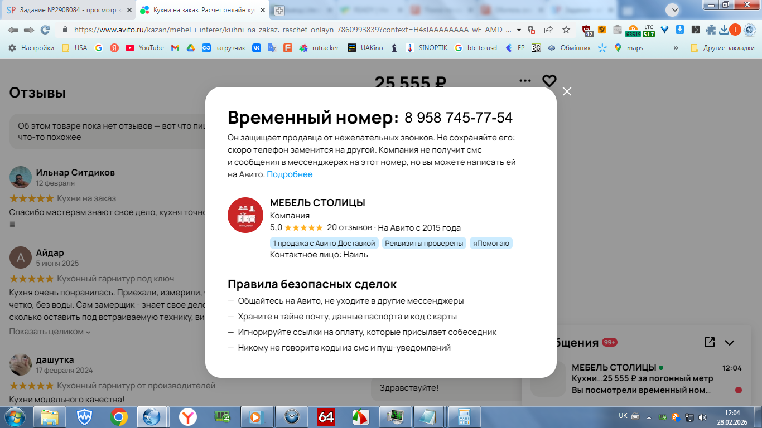Open the Bitcoin price extension icon

tap(633, 30)
